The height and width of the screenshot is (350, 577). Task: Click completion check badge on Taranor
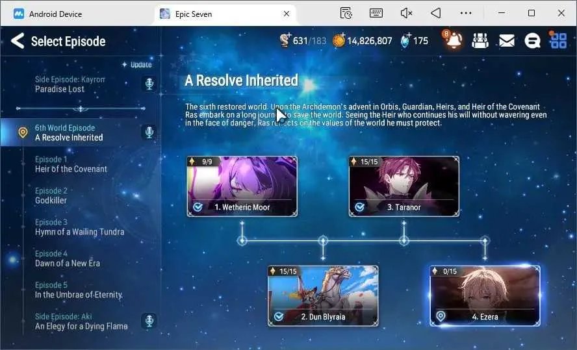tap(359, 207)
